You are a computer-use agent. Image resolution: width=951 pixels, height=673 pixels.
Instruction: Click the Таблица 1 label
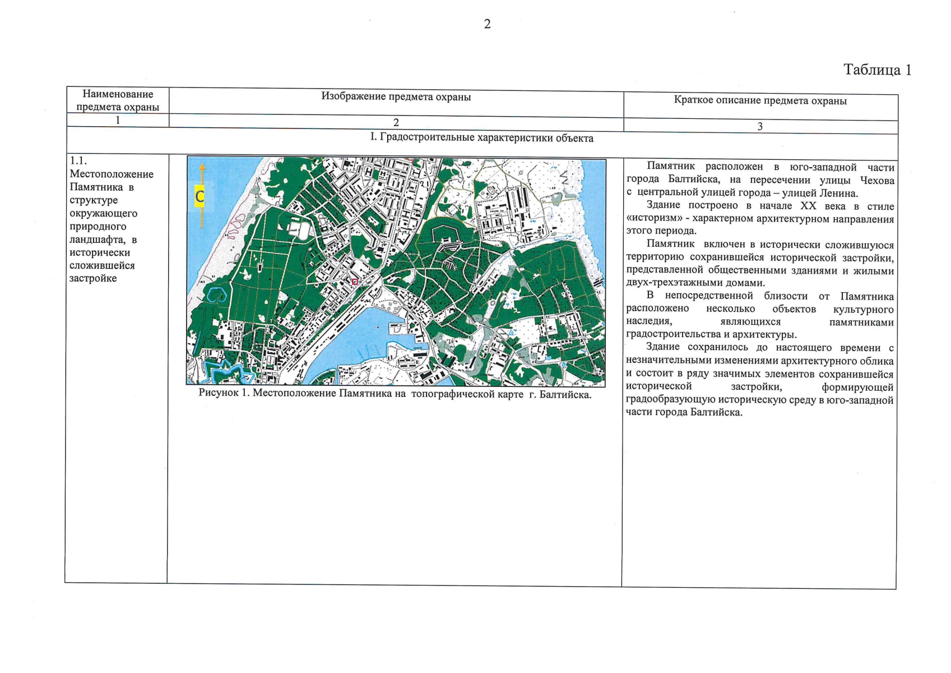tap(877, 70)
